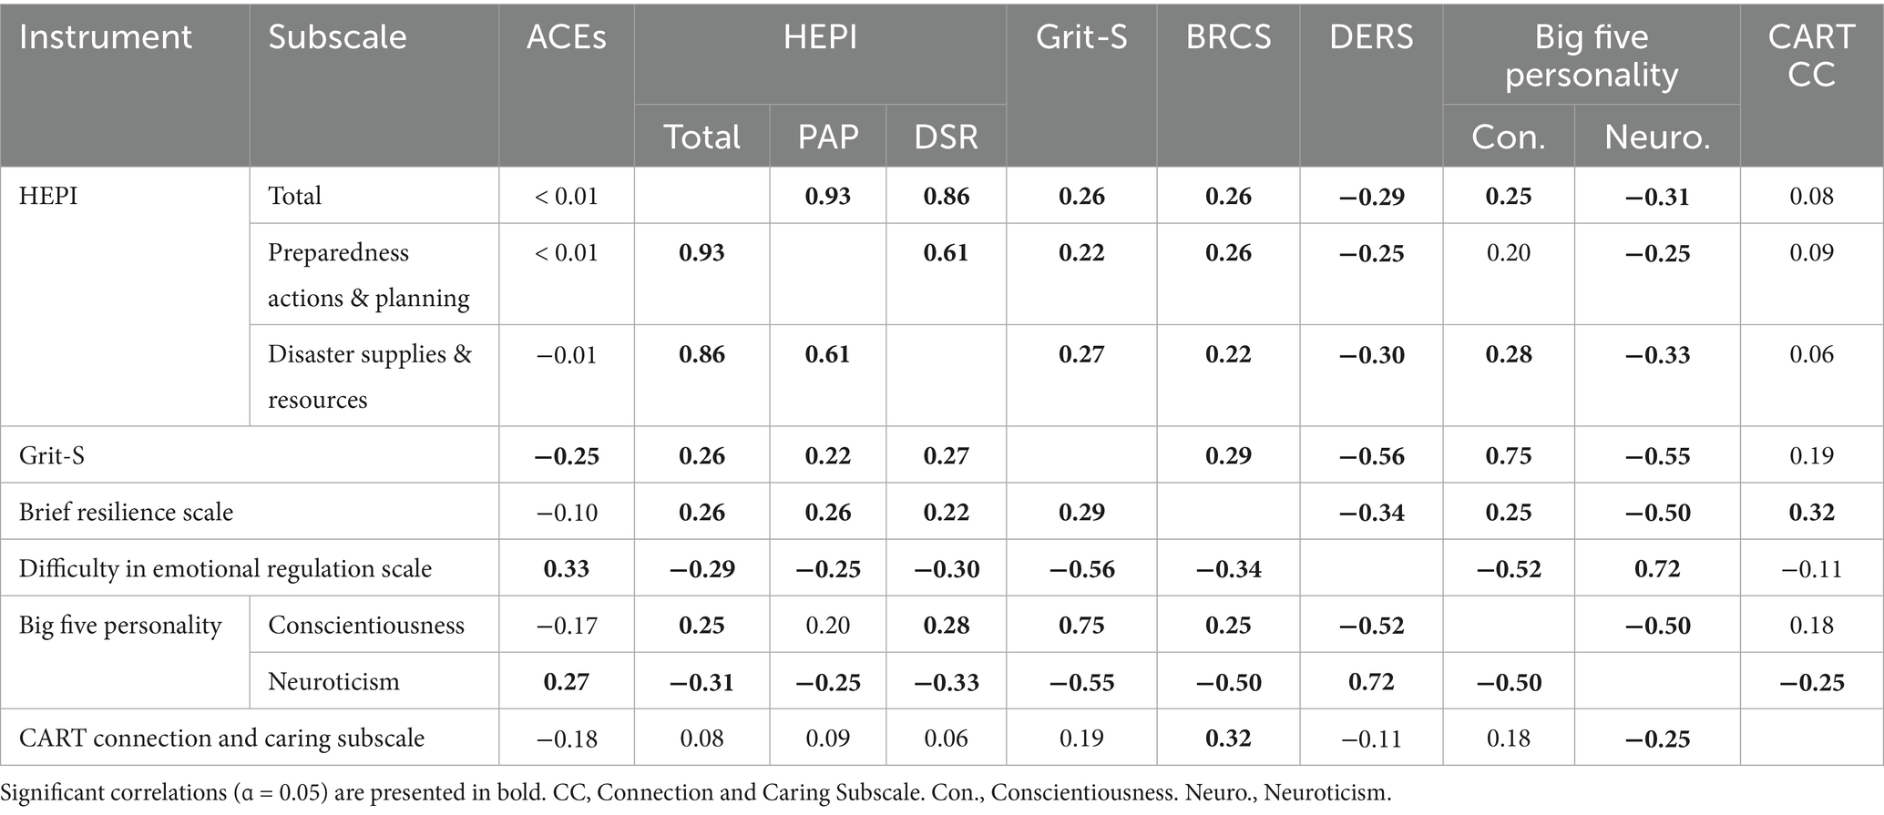Click the Conscientiousness row label
Viewport: 1884px width, 815px height.
tap(365, 625)
